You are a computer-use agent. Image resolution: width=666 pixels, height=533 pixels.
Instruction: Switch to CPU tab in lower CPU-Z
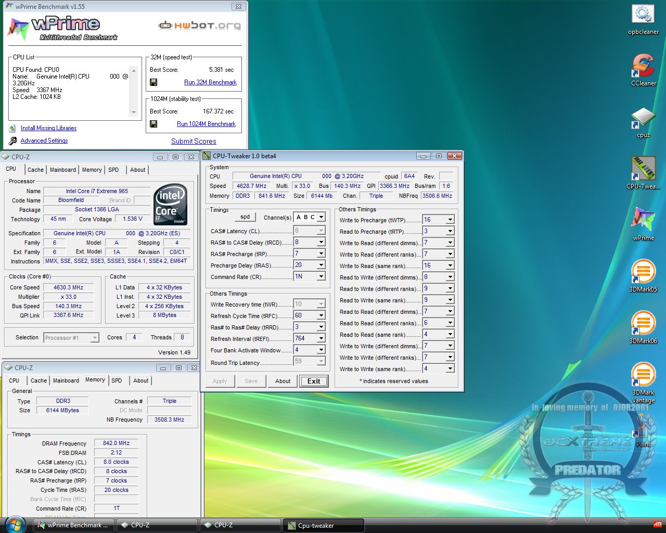click(14, 380)
